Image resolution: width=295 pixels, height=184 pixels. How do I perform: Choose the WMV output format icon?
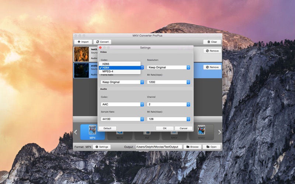[x=201, y=132]
